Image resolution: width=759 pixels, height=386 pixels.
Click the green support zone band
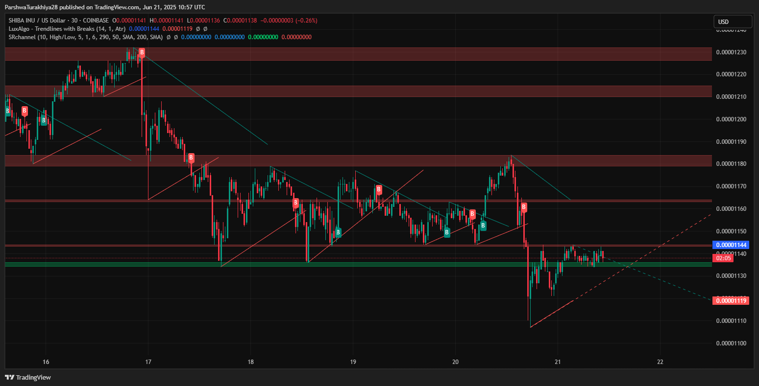coord(343,265)
